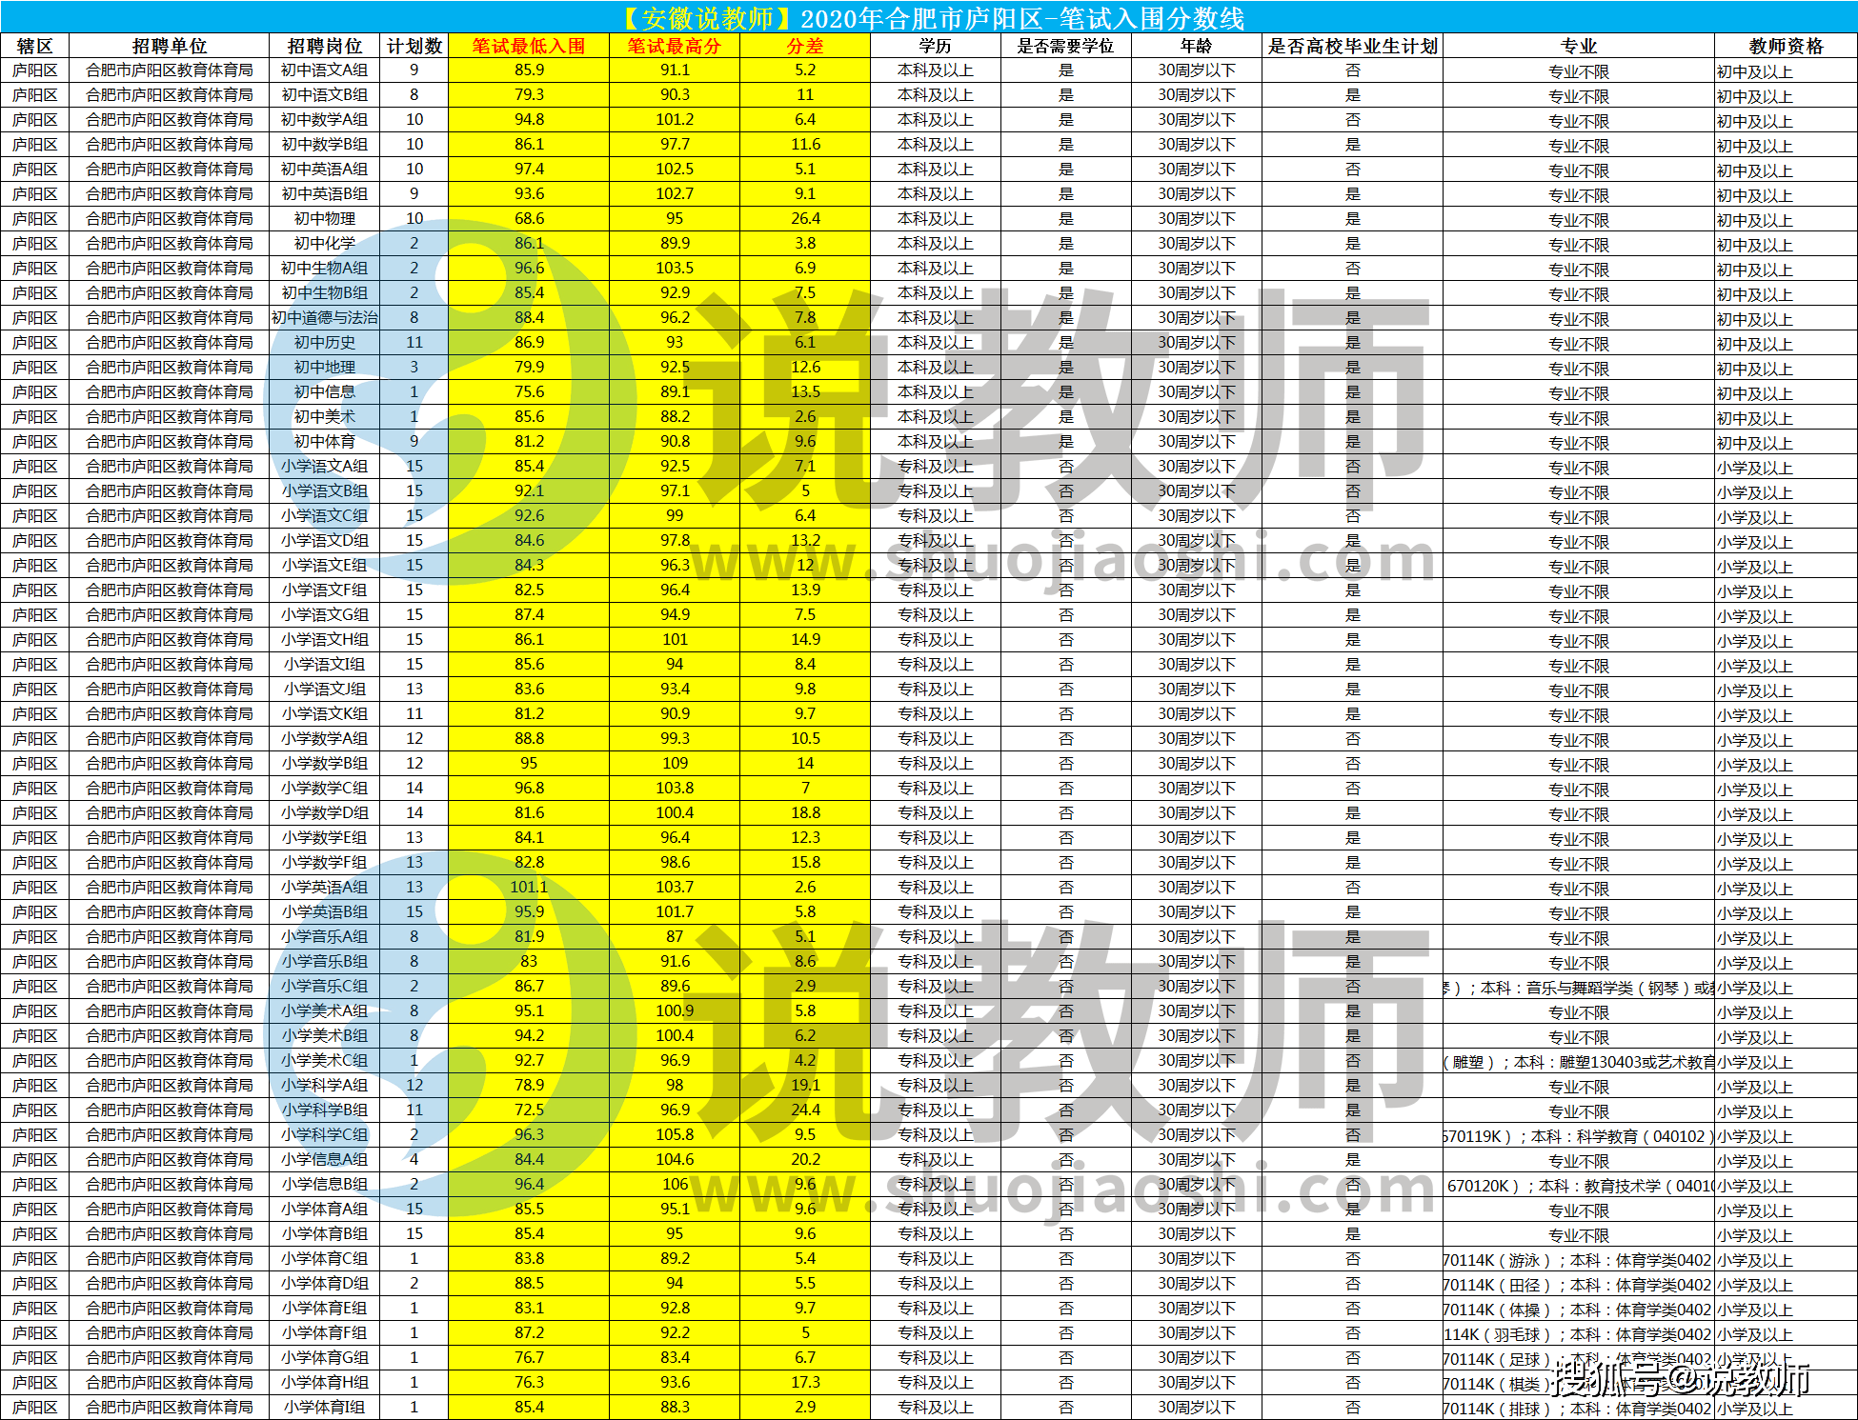This screenshot has width=1858, height=1420.
Task: Click the 本科及以上 cell in 初中语文A组 row
Action: point(936,70)
